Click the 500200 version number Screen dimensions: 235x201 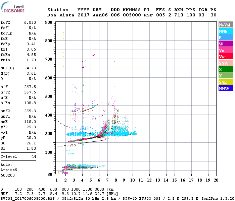pos(8,175)
